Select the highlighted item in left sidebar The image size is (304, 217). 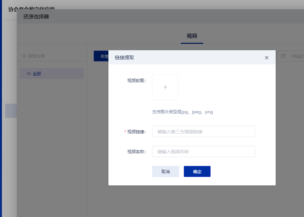click(x=11, y=111)
